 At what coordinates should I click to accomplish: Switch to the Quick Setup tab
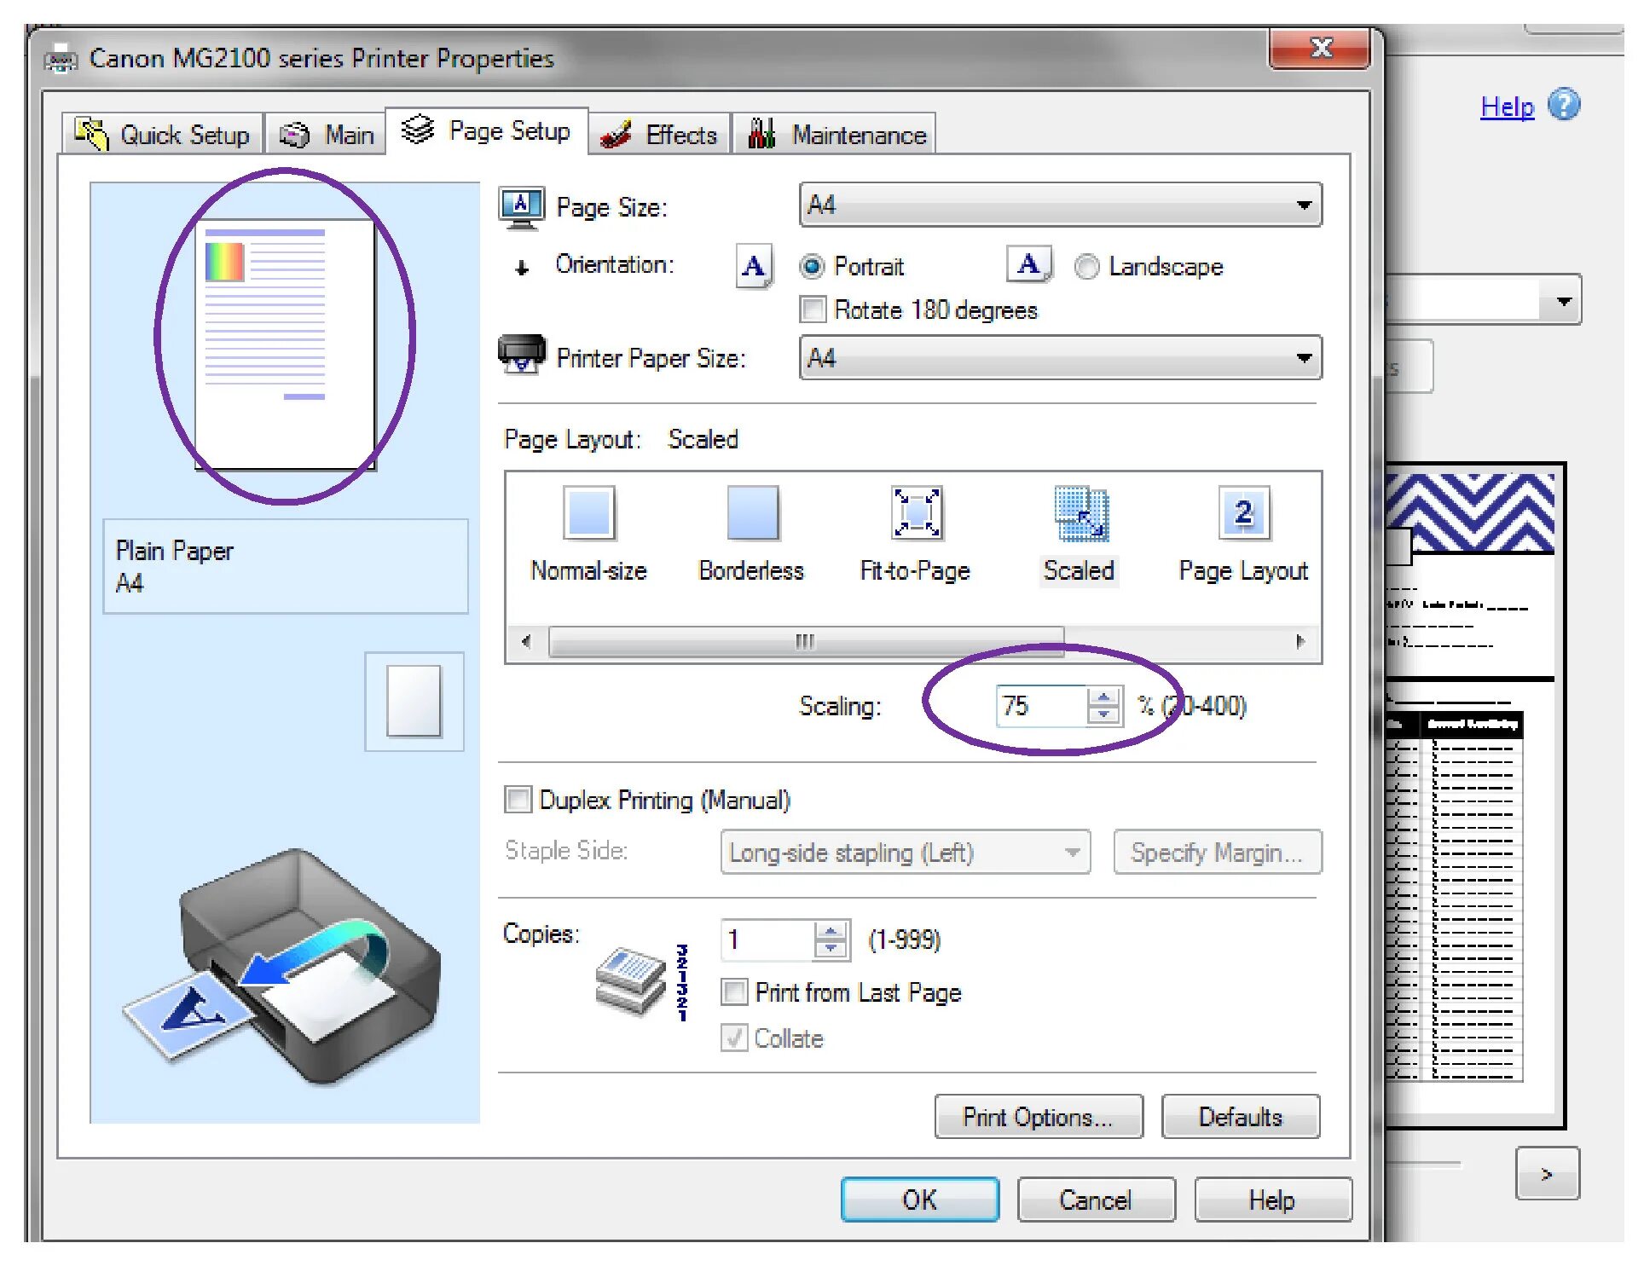pyautogui.click(x=163, y=135)
